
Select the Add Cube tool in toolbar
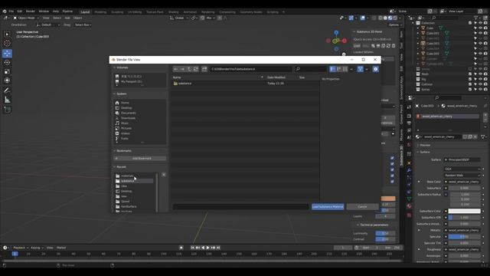click(7, 110)
